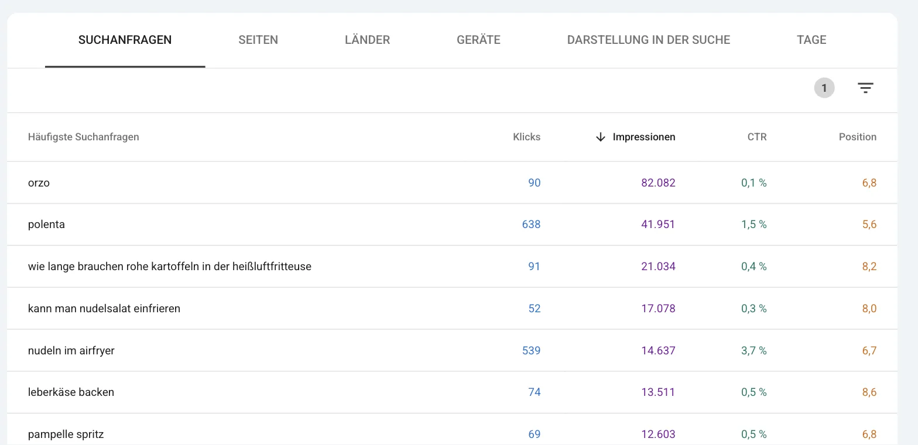Image resolution: width=918 pixels, height=445 pixels.
Task: Click impressions value 13.511
Action: pyautogui.click(x=658, y=392)
